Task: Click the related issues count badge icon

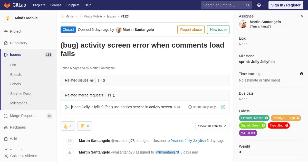Action: tap(100, 80)
